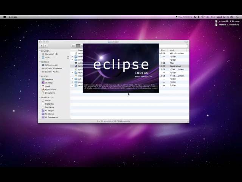Show All Images search
The height and width of the screenshot is (182, 242).
coord(48,111)
